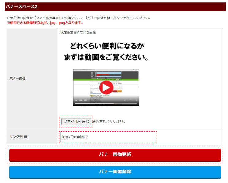This screenshot has width=228, height=183.
Task: Click the red play button on the banner
Action: [106, 88]
